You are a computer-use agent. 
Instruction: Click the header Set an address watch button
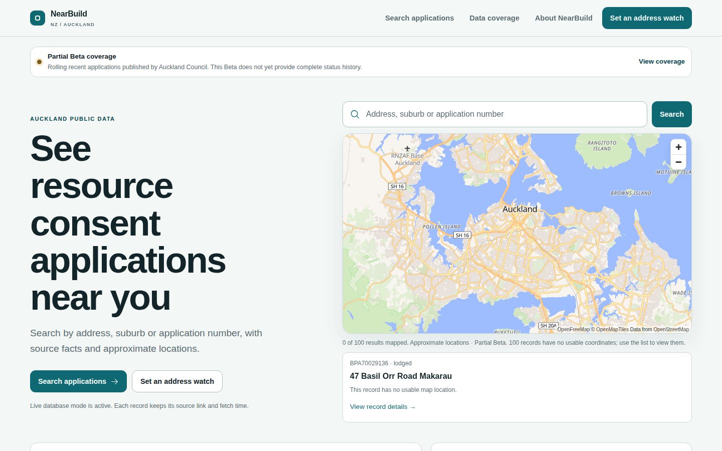[647, 18]
